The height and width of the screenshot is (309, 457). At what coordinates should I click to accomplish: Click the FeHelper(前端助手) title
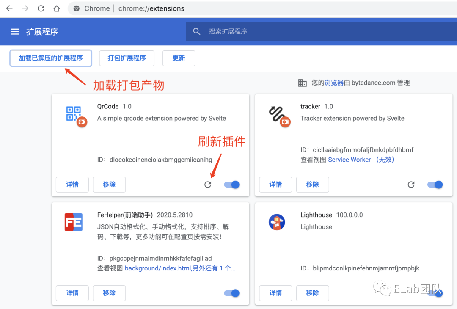pyautogui.click(x=125, y=215)
